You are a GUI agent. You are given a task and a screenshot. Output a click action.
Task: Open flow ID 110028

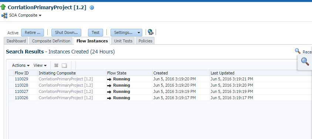click(x=21, y=85)
